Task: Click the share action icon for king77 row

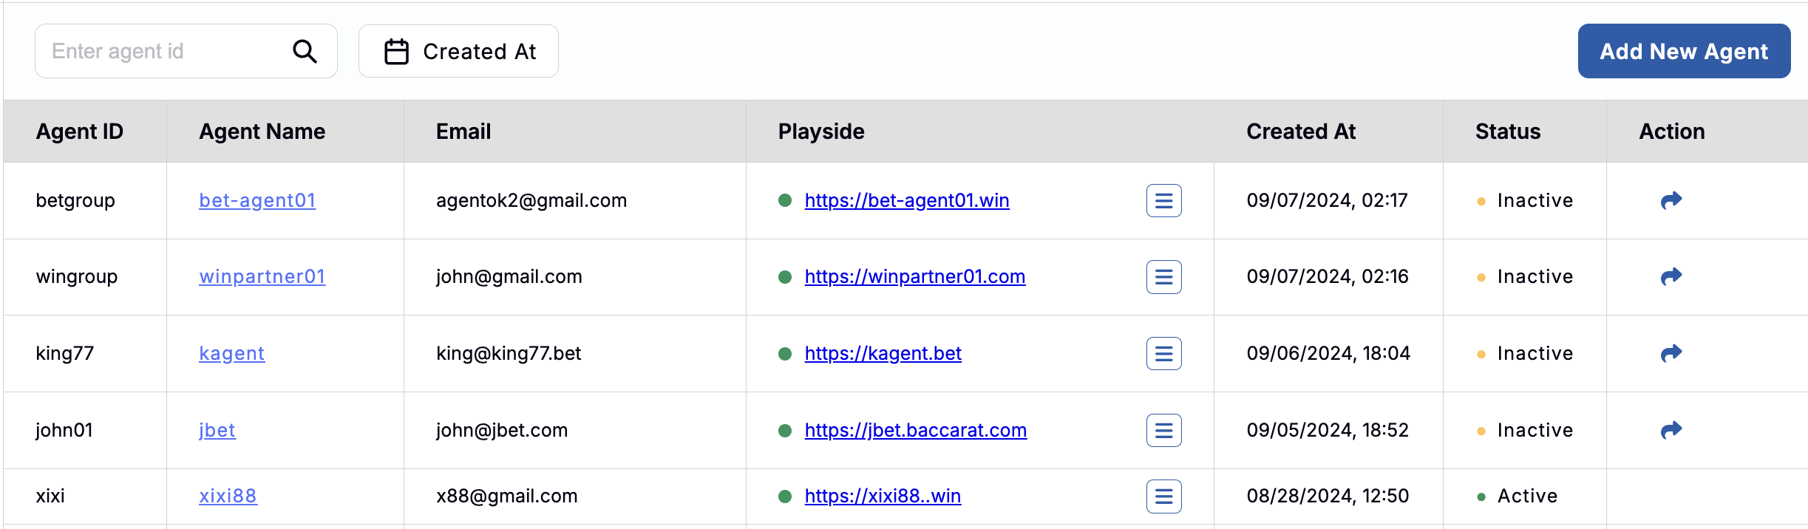Action: [1671, 353]
